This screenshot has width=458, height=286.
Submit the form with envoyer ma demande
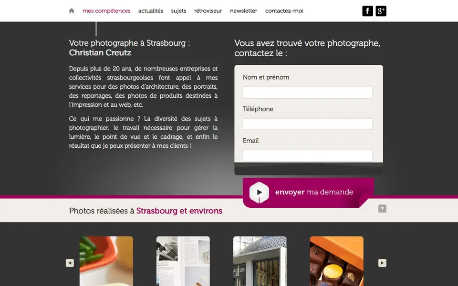[x=308, y=193]
